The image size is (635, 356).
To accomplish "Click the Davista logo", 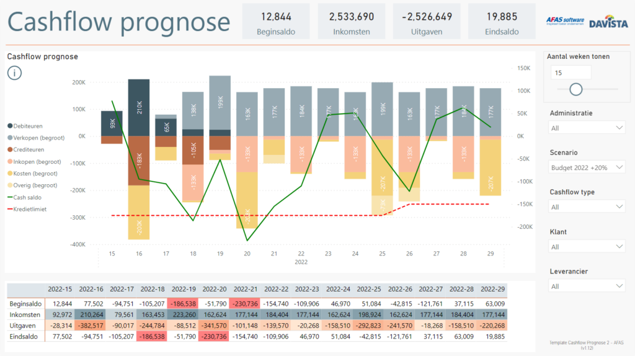I will [607, 22].
